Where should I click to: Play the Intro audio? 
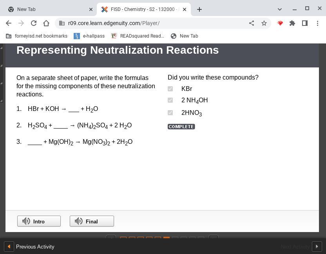point(39,221)
